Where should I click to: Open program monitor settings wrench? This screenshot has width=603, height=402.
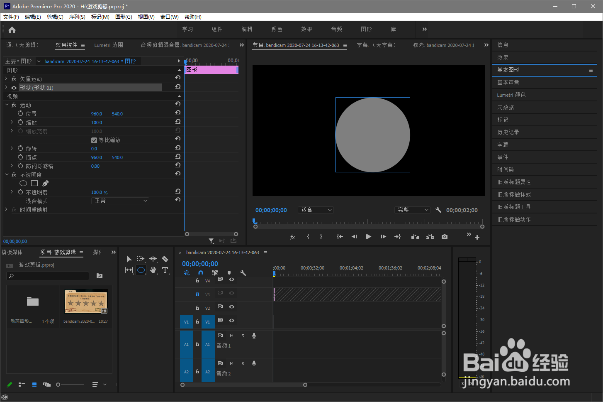(x=438, y=210)
